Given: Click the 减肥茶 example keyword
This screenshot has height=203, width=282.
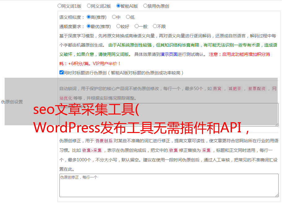Looking at the screenshot, I should click(x=235, y=89).
